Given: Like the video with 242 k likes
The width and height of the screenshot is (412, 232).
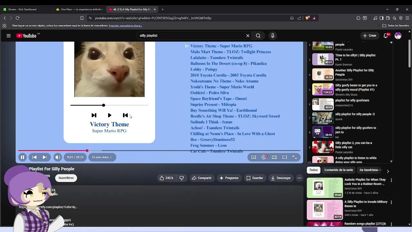Looking at the screenshot, I should (x=166, y=178).
